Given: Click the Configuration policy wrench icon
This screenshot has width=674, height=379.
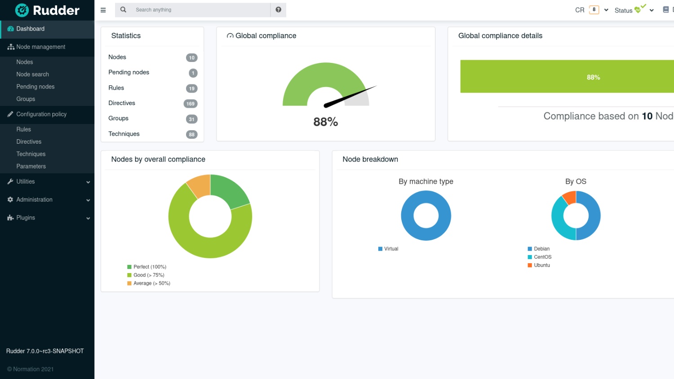Looking at the screenshot, I should (10, 114).
